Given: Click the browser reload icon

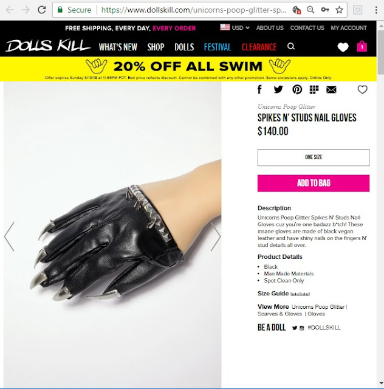Looking at the screenshot, I should (x=42, y=10).
